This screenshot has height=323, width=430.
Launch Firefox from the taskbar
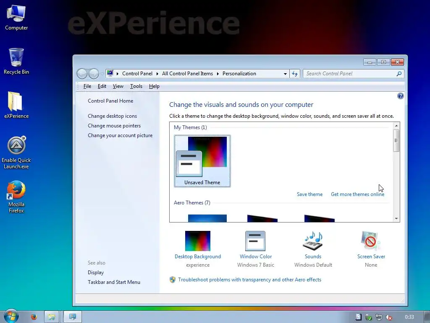coord(34,317)
